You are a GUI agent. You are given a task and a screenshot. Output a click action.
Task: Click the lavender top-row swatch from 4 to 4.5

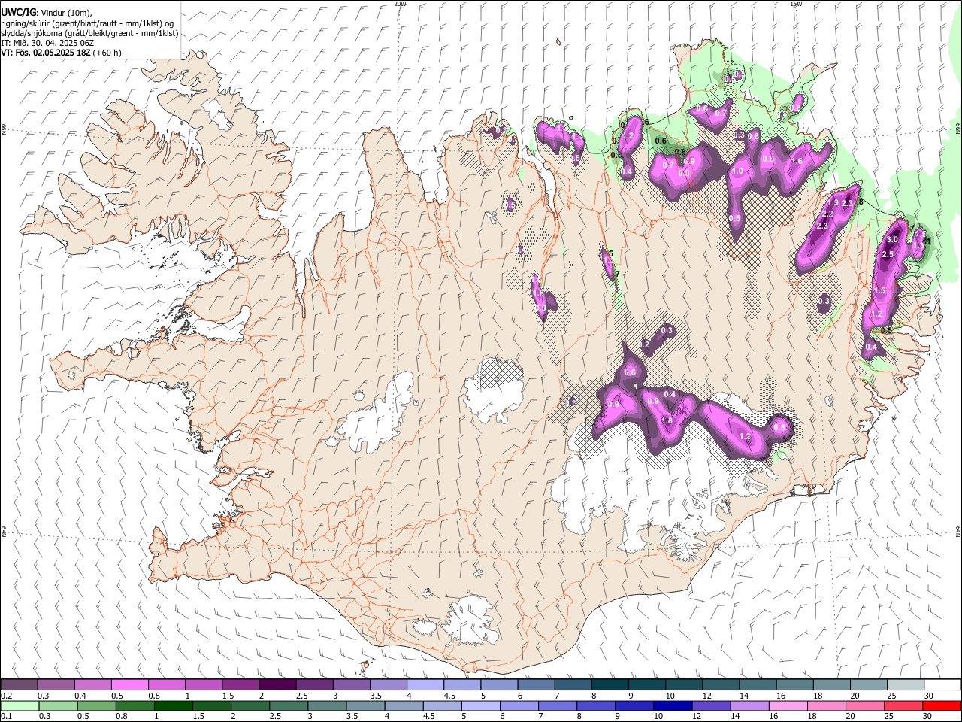pyautogui.click(x=425, y=684)
